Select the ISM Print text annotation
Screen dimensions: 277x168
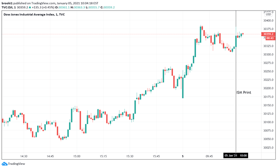(244, 93)
